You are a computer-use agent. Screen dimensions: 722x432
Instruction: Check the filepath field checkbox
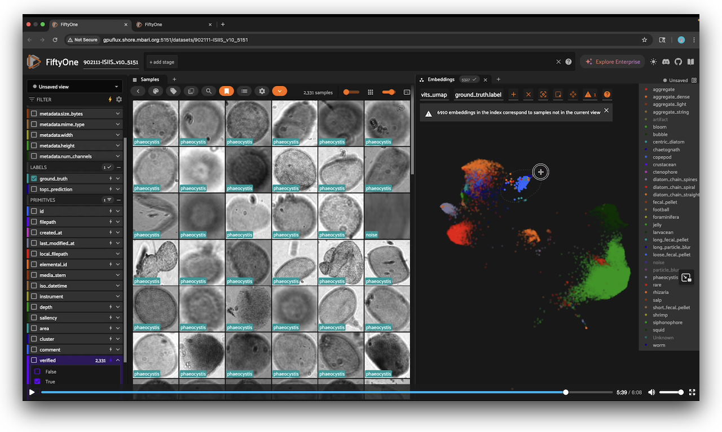coord(34,222)
